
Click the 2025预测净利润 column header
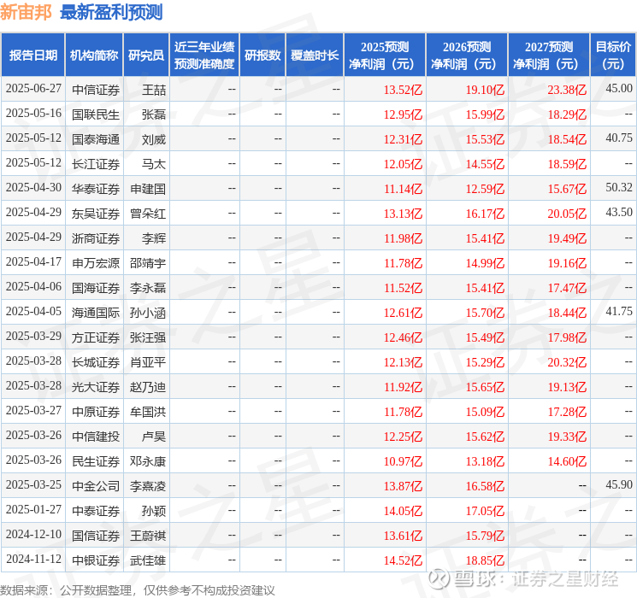385,56
